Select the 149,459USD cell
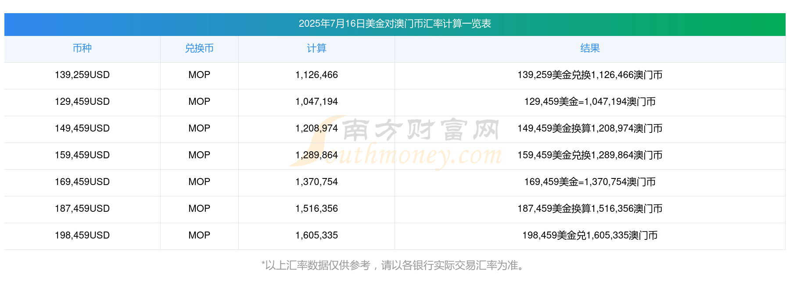The height and width of the screenshot is (285, 790). click(82, 128)
